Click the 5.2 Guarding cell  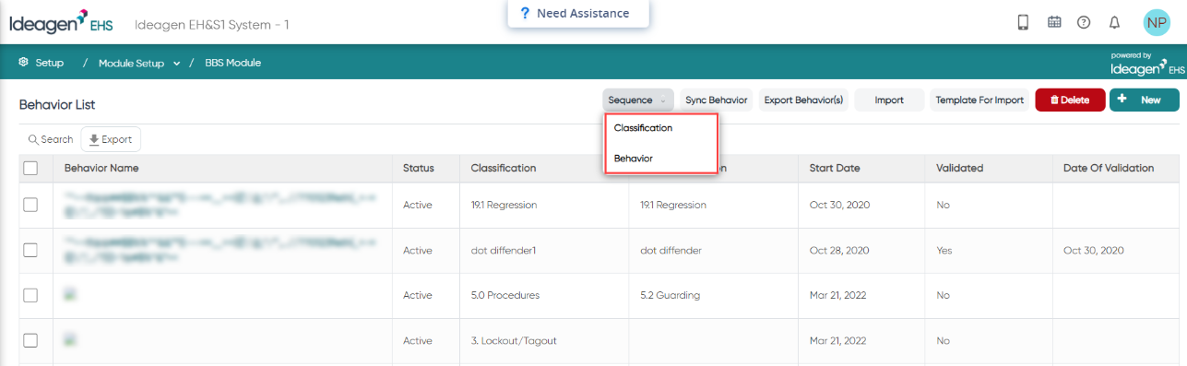tap(670, 295)
